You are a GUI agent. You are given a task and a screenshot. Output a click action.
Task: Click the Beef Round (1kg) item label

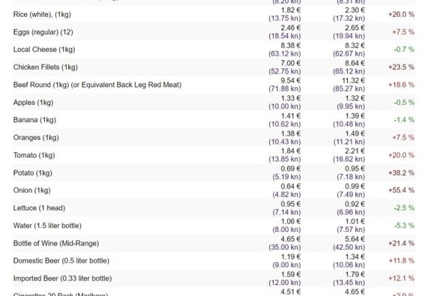(97, 85)
